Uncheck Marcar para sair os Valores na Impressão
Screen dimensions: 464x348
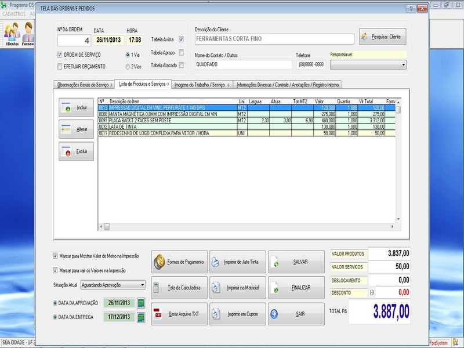[x=56, y=270]
